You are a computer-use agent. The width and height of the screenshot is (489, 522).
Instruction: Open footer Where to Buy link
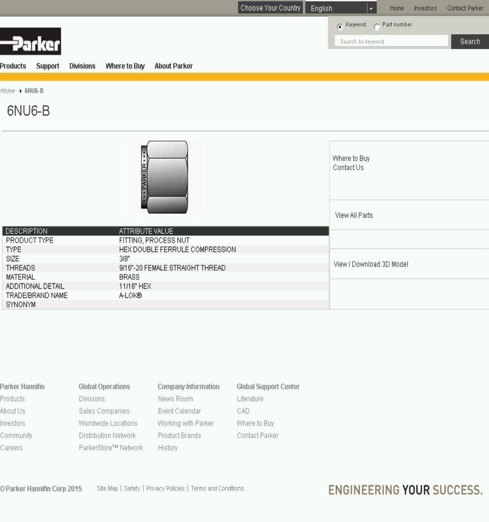(255, 423)
